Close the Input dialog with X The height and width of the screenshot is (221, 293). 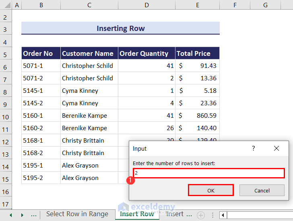tap(276, 148)
